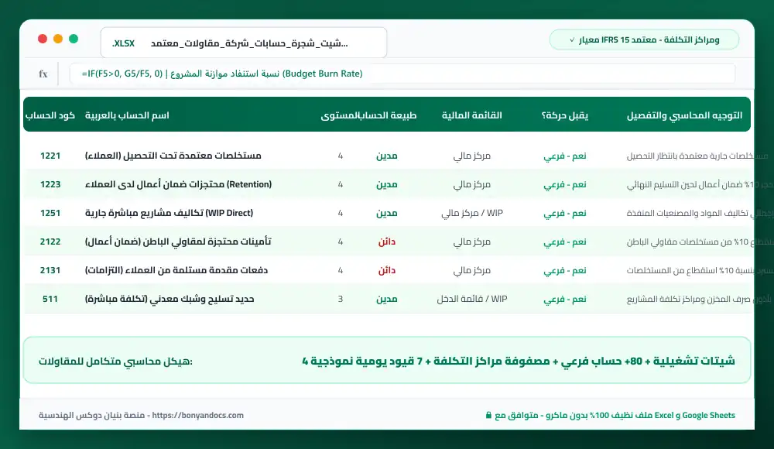774x449 pixels.
Task: Click the هيكل محاسبي متكامل للمقاولات label
Action: point(115,362)
